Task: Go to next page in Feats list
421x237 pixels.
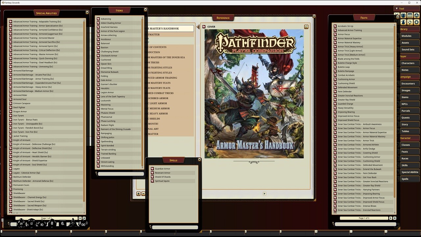Action: [390, 218]
